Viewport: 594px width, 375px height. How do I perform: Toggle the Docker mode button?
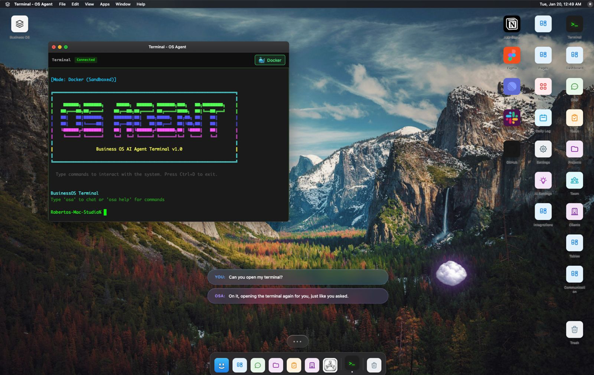click(x=270, y=60)
